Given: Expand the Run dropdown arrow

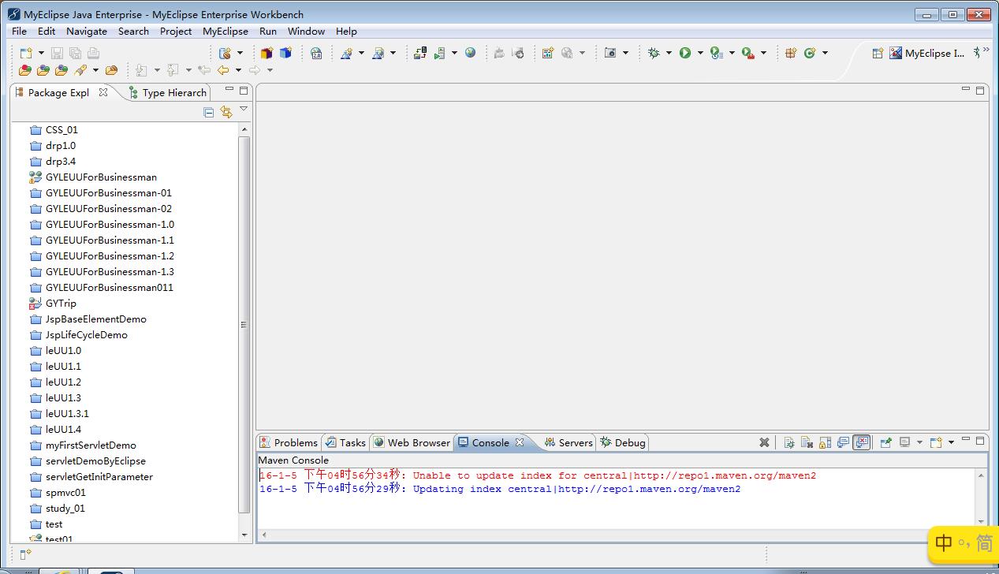Looking at the screenshot, I should coord(700,53).
